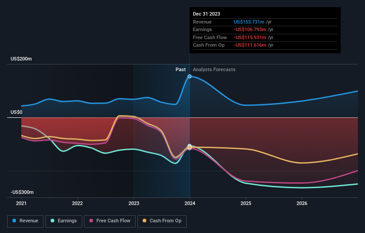Click the tooltip 'Earnings' row label
The image size is (365, 233).
(x=202, y=29)
